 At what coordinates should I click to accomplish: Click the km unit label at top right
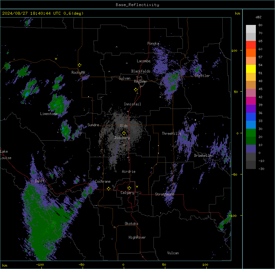238,13
